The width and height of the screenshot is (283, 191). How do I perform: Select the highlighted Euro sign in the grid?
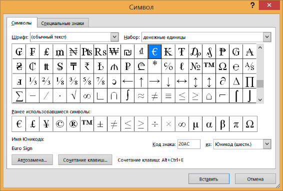tap(154, 51)
